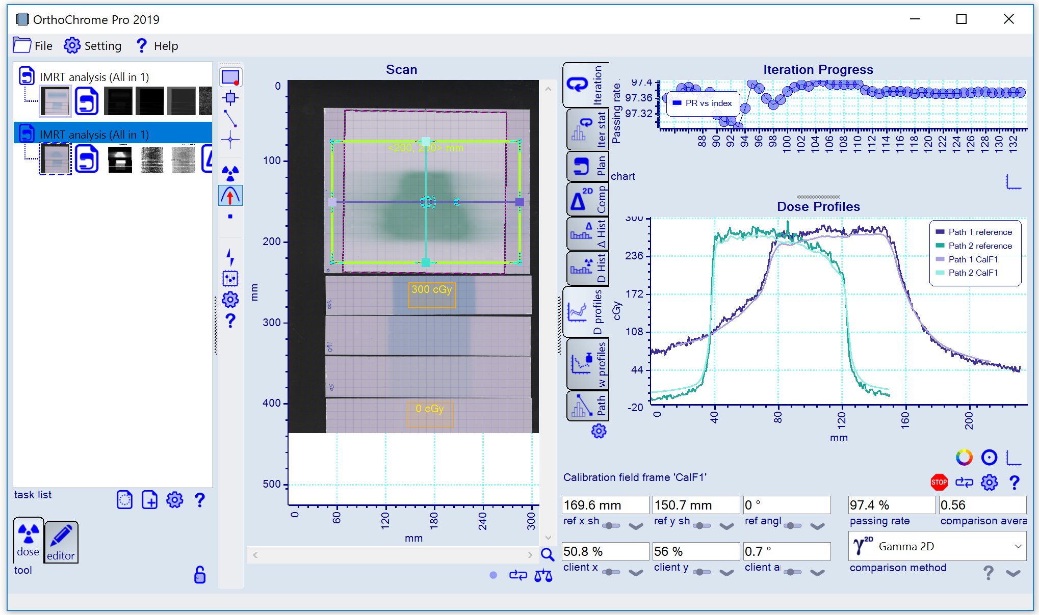The image size is (1039, 615).
Task: Click the passing rate 97.4 % field
Action: pyautogui.click(x=891, y=505)
